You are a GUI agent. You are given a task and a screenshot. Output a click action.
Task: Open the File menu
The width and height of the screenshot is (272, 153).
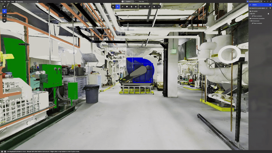click(x=2, y=1)
